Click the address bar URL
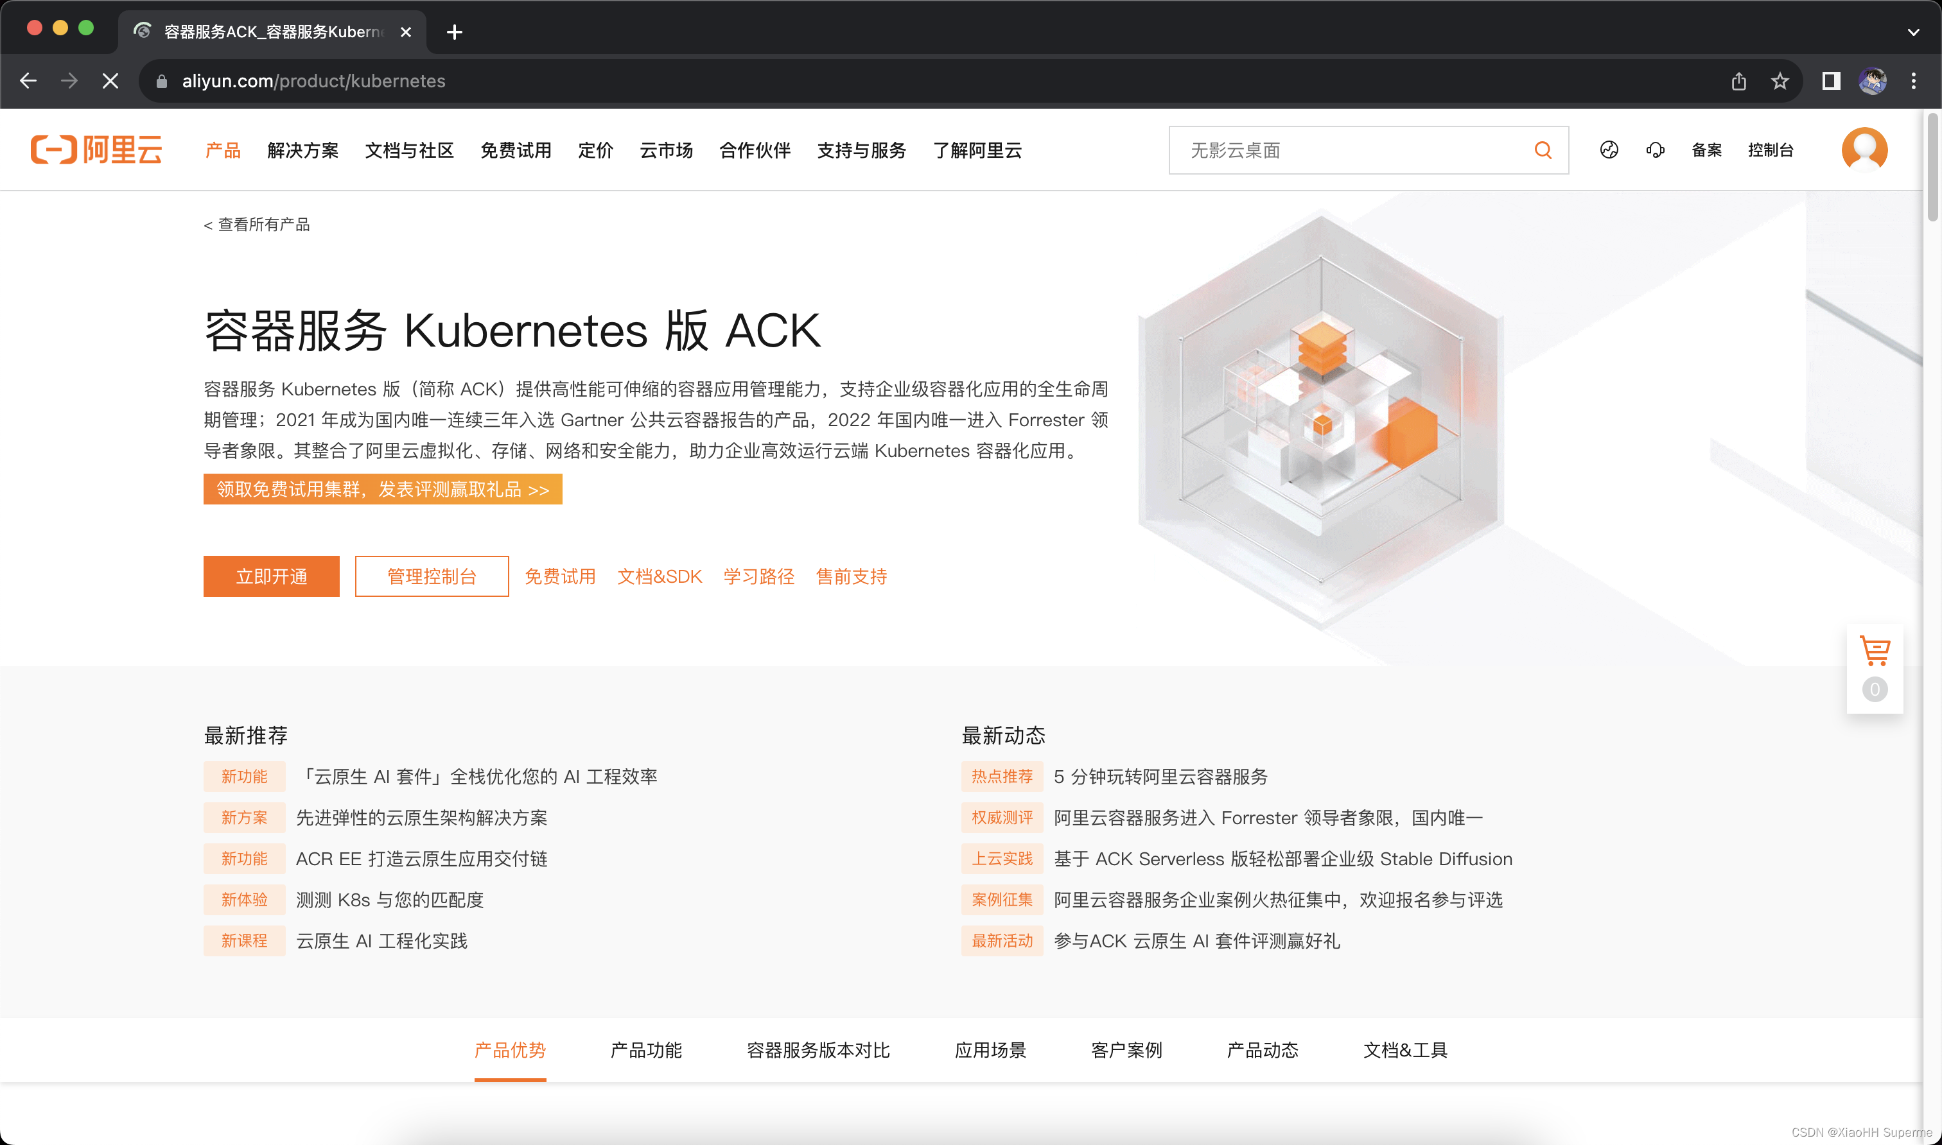Screen dimensions: 1942x1145 [x=313, y=81]
